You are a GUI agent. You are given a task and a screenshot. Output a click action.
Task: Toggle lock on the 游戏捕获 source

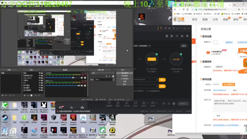pos(42,88)
